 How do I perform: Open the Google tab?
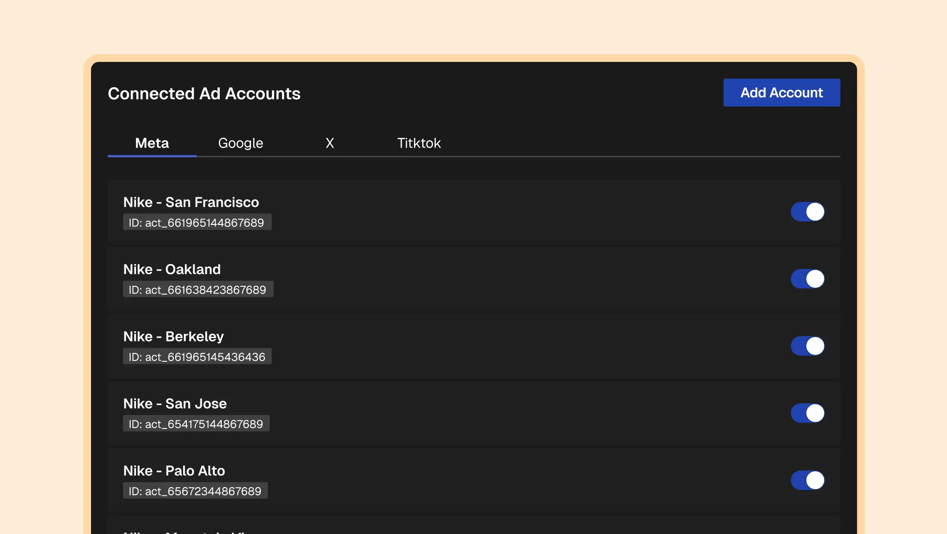pyautogui.click(x=241, y=143)
